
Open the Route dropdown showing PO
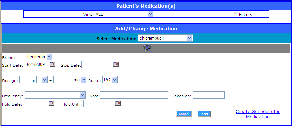tap(110, 80)
